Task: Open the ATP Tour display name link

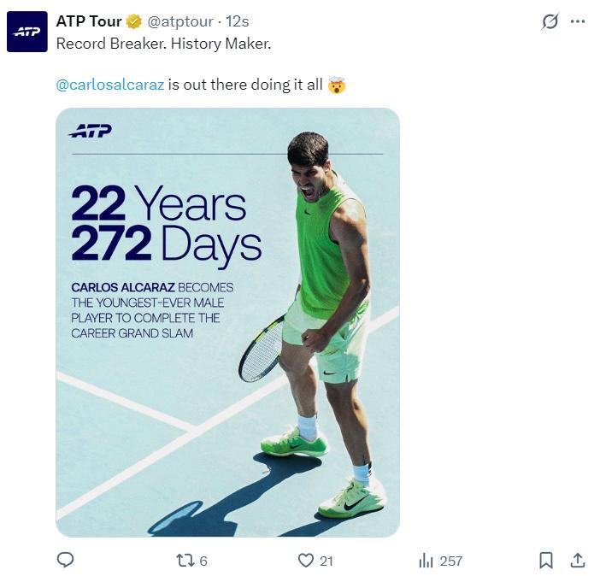Action: (89, 21)
